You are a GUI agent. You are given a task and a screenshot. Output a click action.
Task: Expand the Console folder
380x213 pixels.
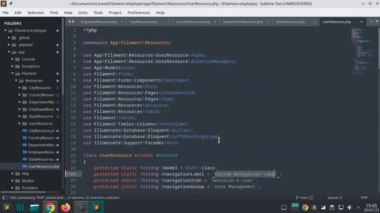pos(12,59)
